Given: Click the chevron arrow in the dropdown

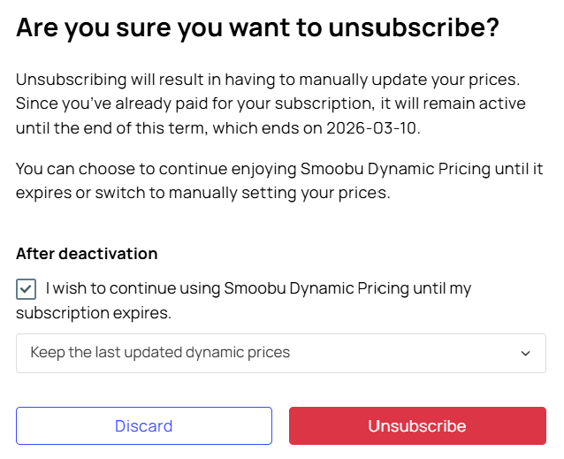Looking at the screenshot, I should click(525, 353).
